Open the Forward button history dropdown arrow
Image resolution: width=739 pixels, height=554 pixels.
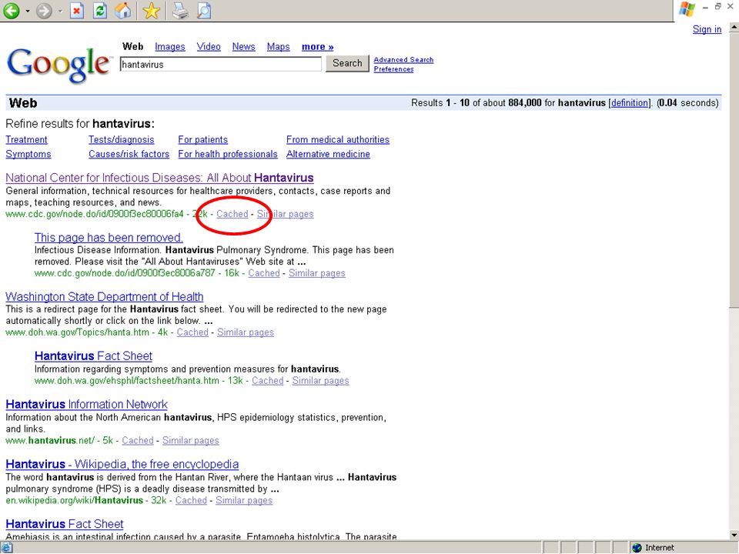pyautogui.click(x=60, y=11)
